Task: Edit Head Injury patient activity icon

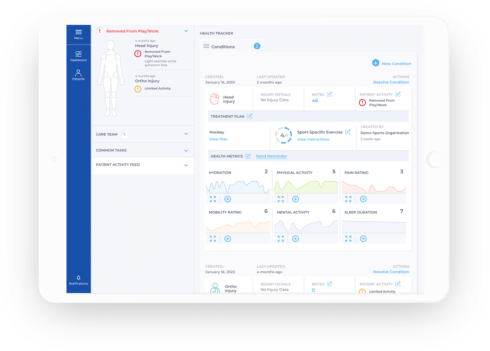Action: tap(398, 94)
